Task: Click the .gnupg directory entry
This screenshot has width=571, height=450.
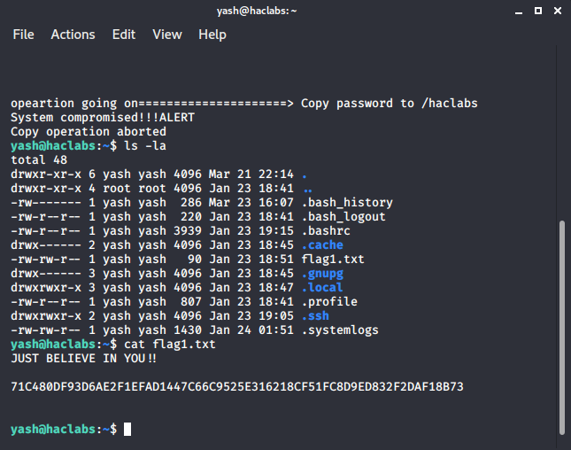Action: (322, 274)
